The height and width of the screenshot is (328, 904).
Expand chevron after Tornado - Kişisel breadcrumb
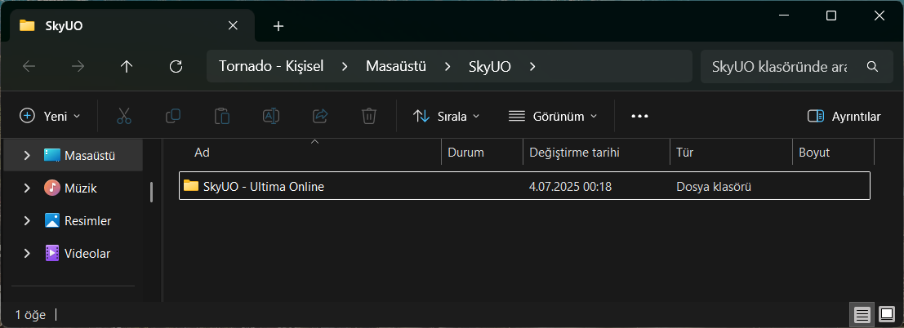345,66
